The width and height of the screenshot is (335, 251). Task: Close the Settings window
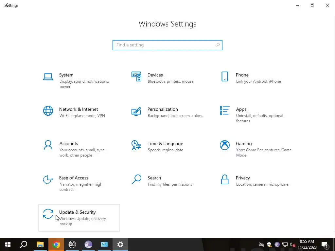click(x=327, y=5)
